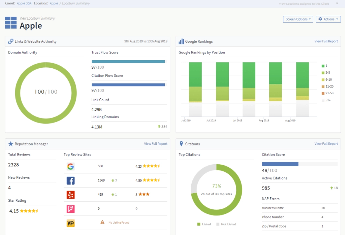Click the Yellow Pages yp icon
Image resolution: width=345 pixels, height=235 pixels.
pyautogui.click(x=70, y=223)
